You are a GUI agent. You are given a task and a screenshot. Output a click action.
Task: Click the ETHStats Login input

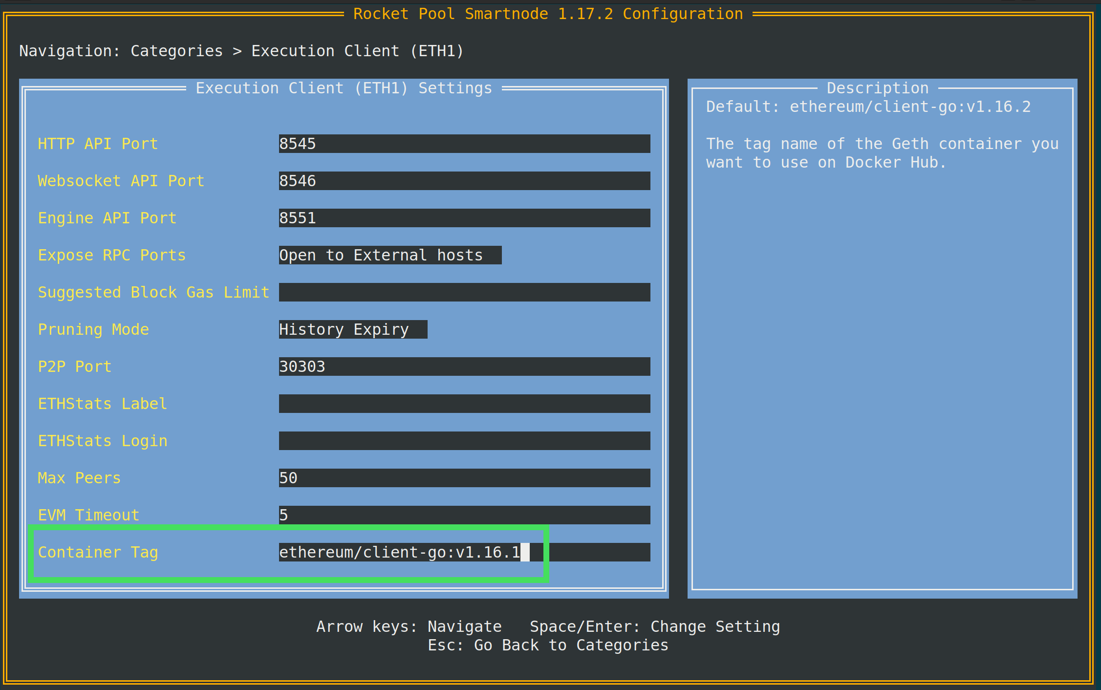[x=464, y=441]
